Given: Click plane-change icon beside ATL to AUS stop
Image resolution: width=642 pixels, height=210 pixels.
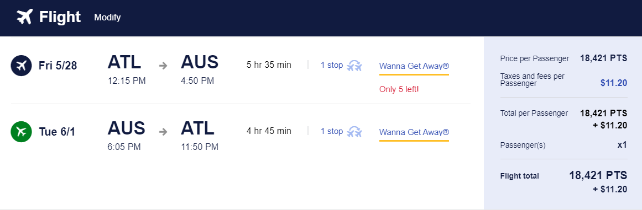Looking at the screenshot, I should pos(354,65).
